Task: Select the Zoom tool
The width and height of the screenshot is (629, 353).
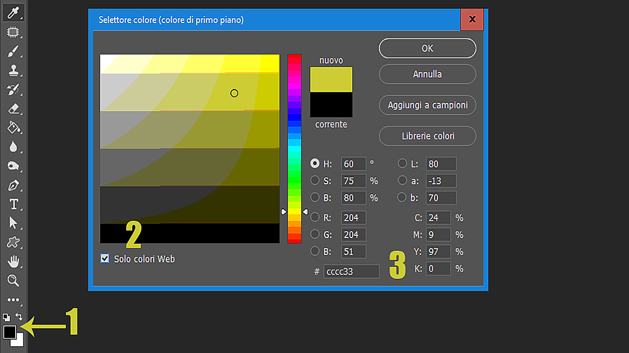Action: click(13, 280)
